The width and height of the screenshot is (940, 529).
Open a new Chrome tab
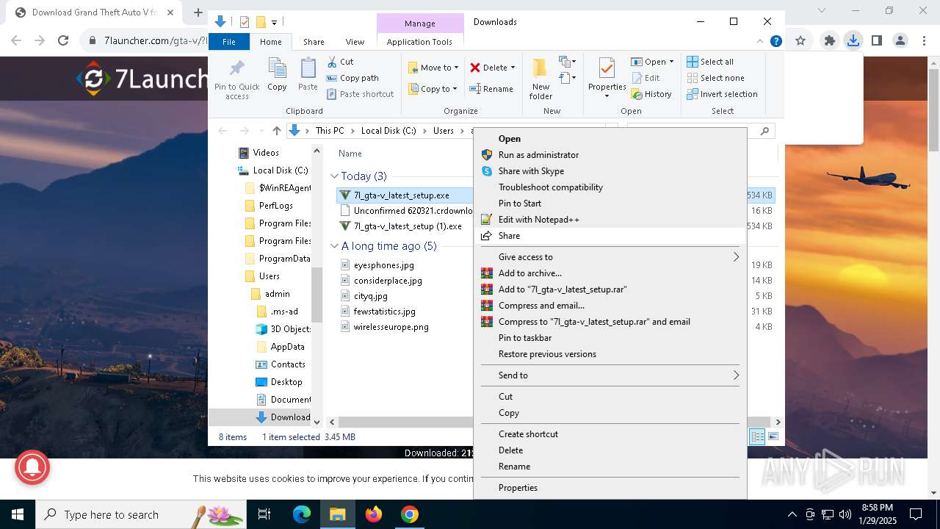pos(198,12)
